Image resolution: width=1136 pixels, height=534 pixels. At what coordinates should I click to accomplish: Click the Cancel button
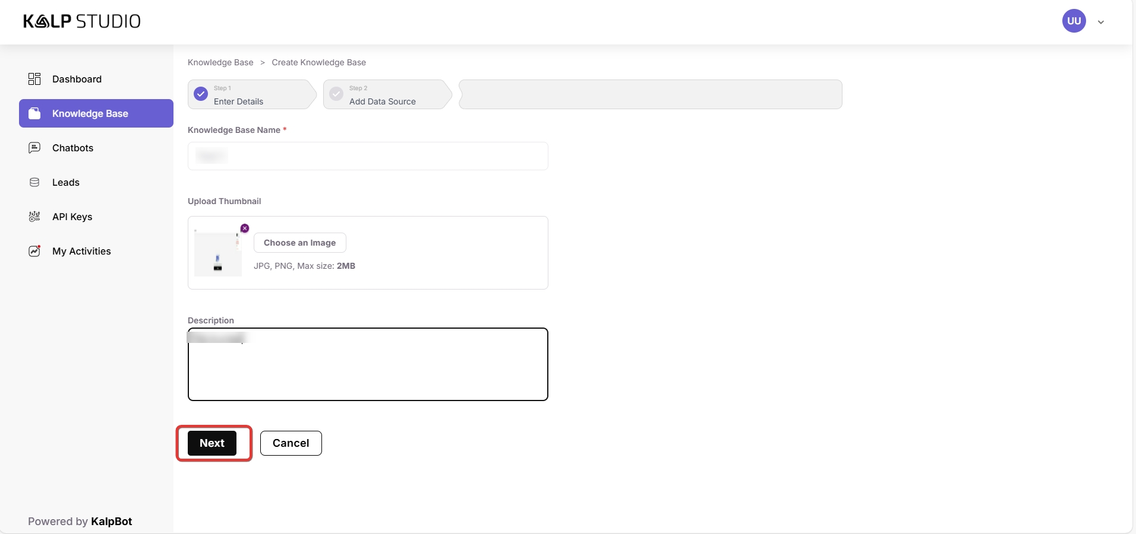291,443
